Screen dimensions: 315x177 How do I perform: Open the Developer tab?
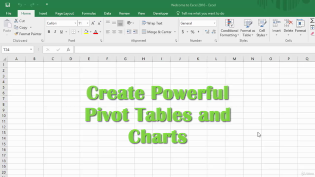160,13
